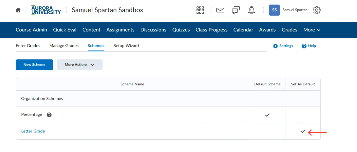Image resolution: width=357 pixels, height=152 pixels.
Task: Open the course selector grid icon
Action: pyautogui.click(x=200, y=10)
